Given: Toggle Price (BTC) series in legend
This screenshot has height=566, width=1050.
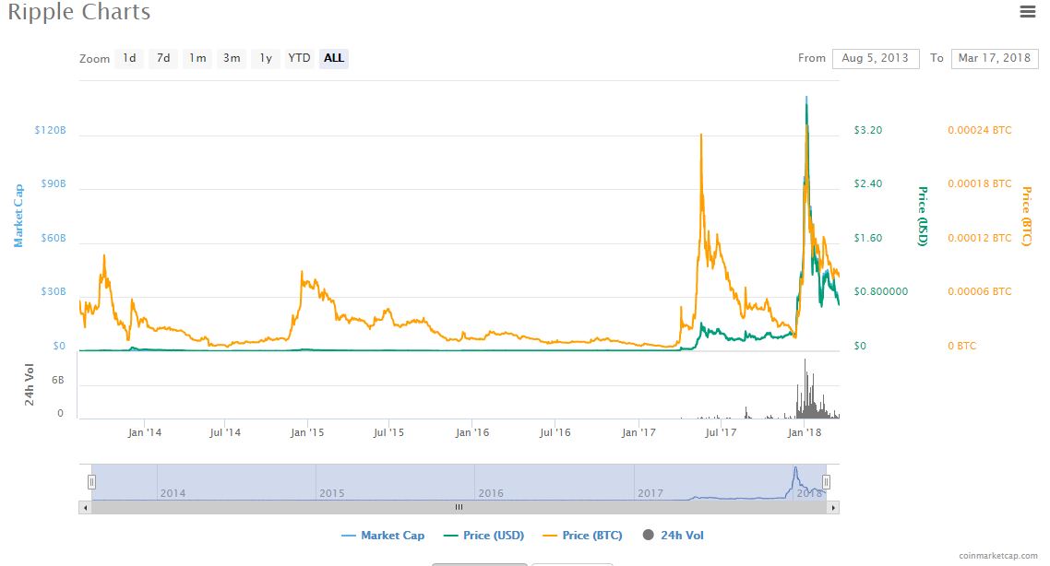Looking at the screenshot, I should (x=582, y=536).
